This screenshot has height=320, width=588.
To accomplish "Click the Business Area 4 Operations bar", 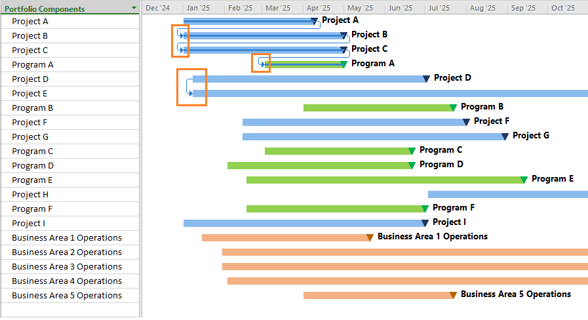I will point(408,281).
